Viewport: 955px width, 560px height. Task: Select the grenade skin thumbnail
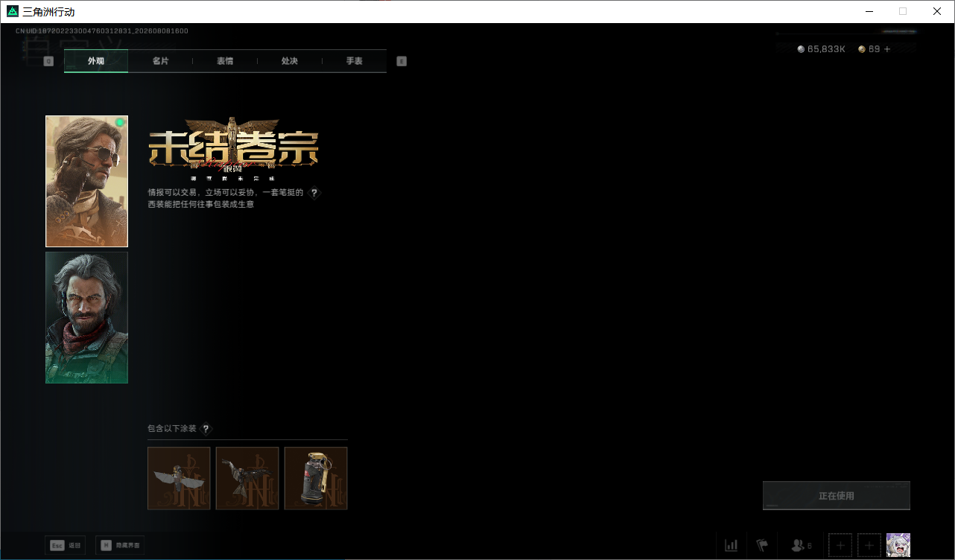coord(316,478)
